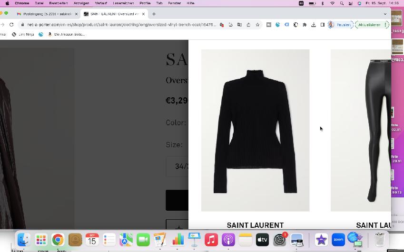
Task: Open the Trash in the dock
Action: tap(380, 239)
